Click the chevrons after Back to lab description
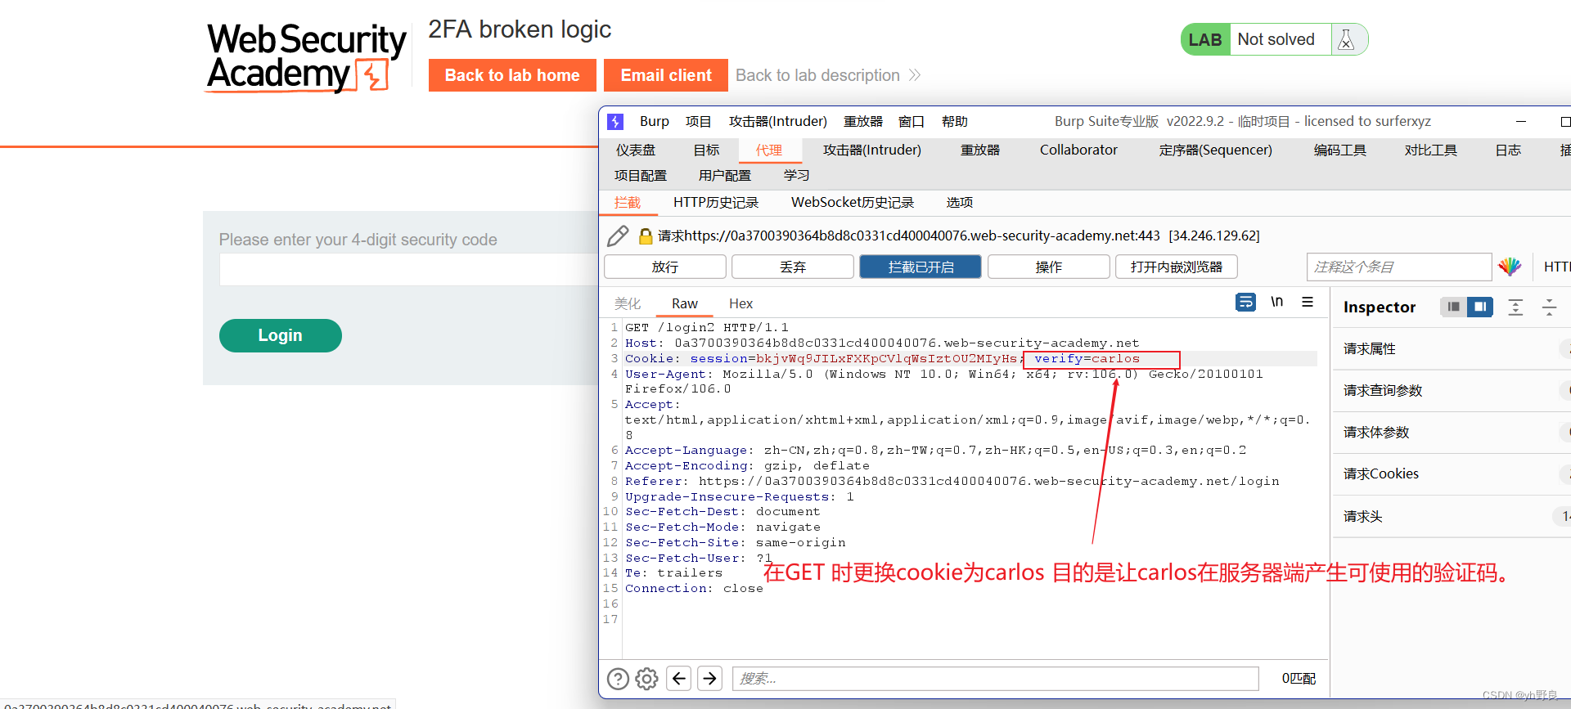 click(x=915, y=75)
